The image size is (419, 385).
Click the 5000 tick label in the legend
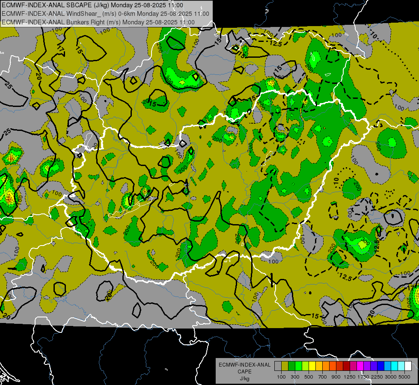(404, 377)
